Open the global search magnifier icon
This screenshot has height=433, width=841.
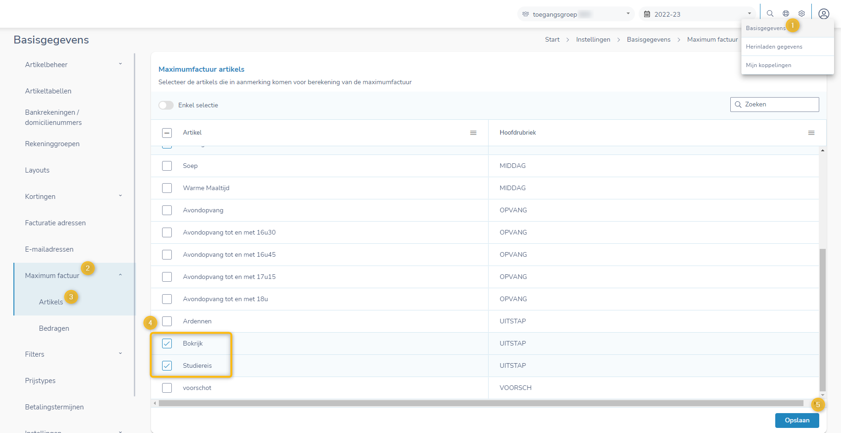770,13
